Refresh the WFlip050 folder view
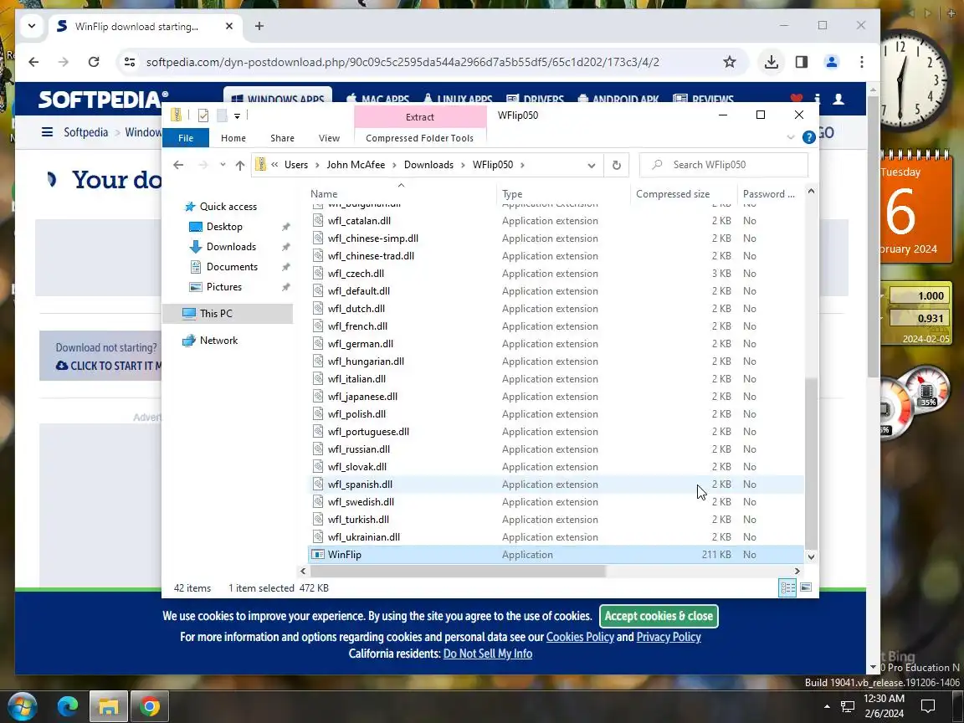The width and height of the screenshot is (964, 723). pos(617,165)
